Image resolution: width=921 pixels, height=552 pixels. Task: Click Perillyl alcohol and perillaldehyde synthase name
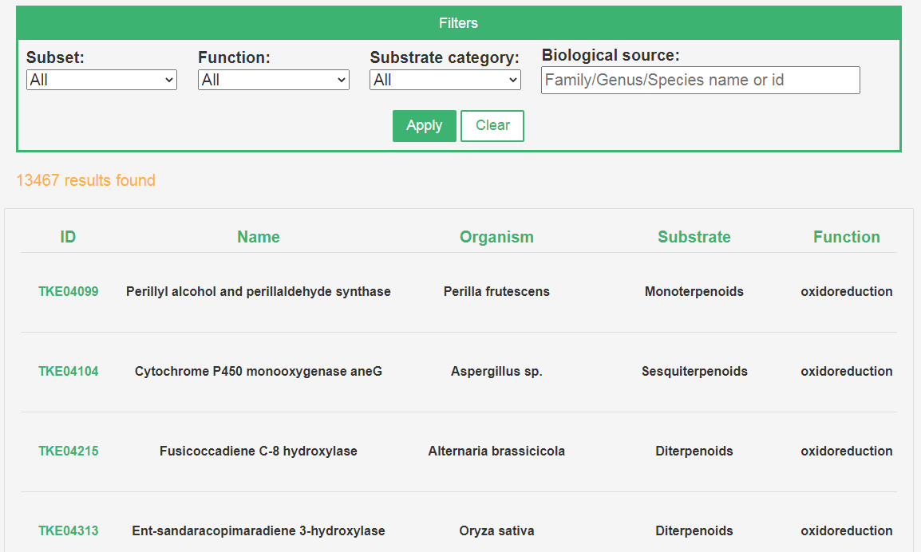point(259,292)
